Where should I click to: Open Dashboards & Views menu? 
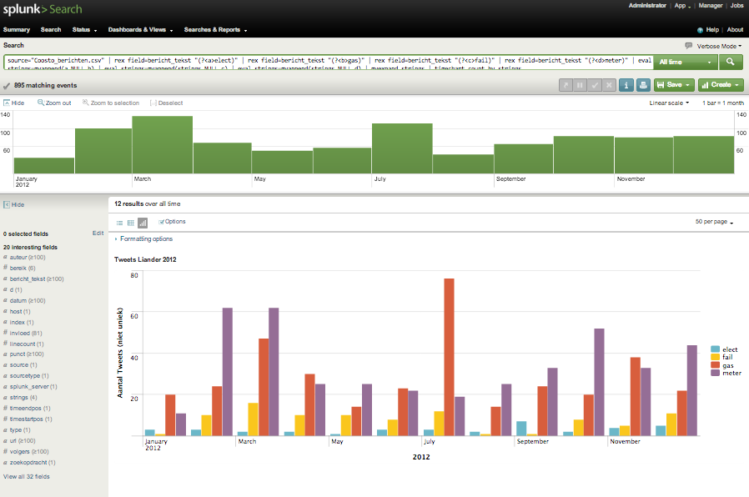coord(139,30)
